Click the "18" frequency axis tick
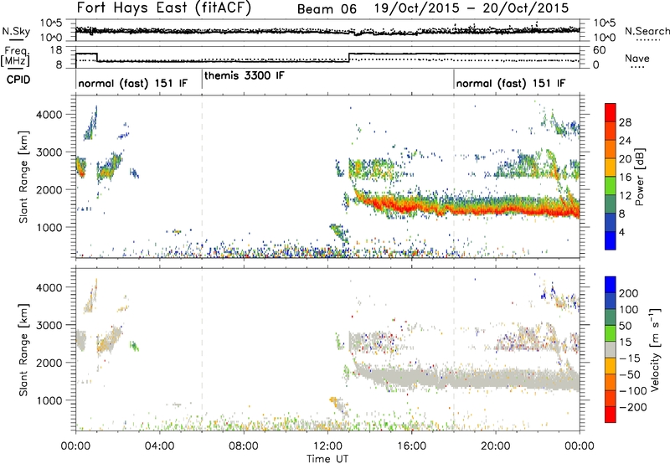670x464 pixels. [56, 50]
